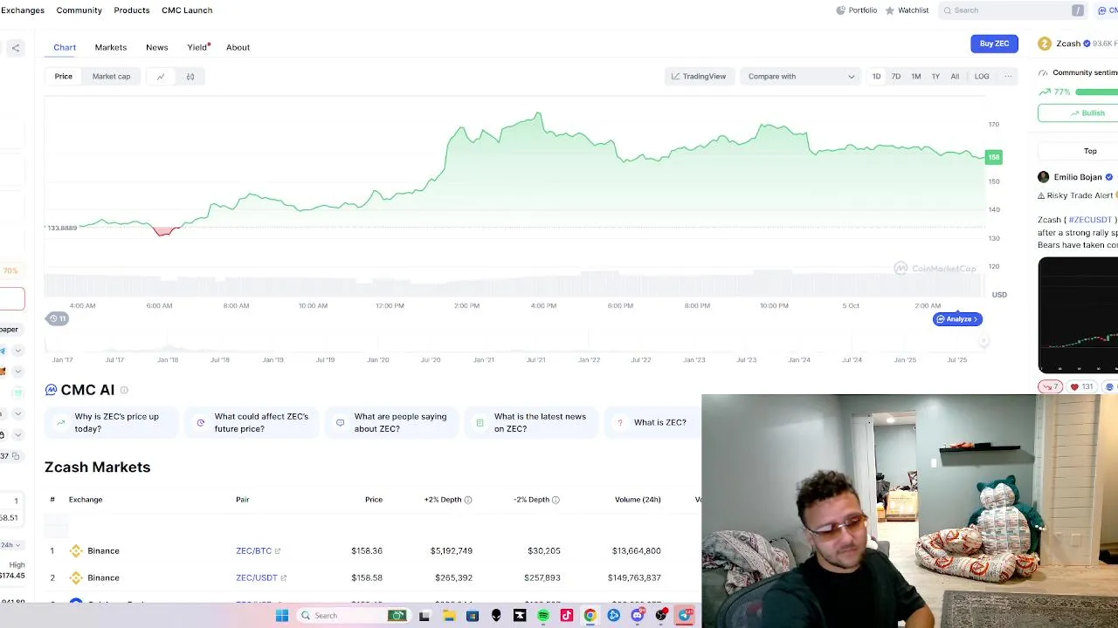Click the Buy ZEC button
The height and width of the screenshot is (628, 1118).
pos(994,44)
